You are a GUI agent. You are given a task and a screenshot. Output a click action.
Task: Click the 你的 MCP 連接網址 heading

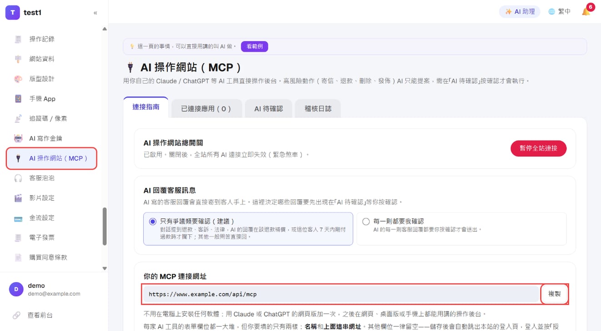(x=175, y=277)
